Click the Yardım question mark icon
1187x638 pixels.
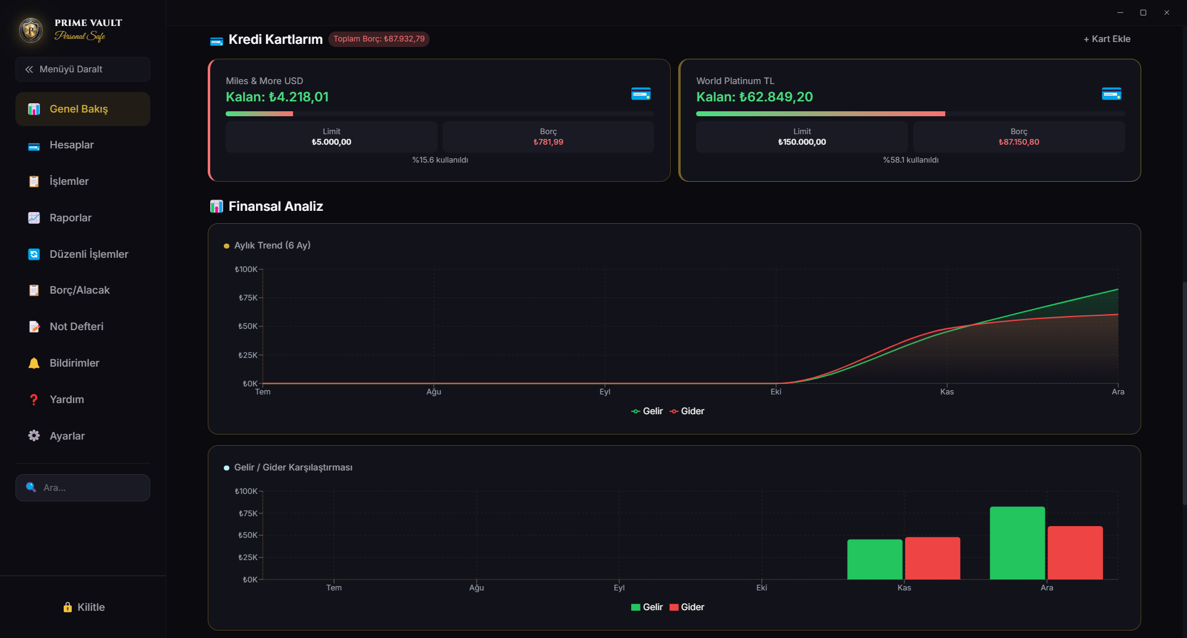(34, 399)
